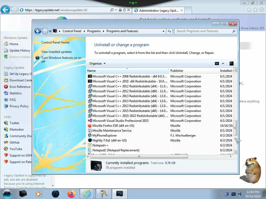Open the media player taskbar icon
Viewport: 266px width, 199px height.
tap(38, 194)
